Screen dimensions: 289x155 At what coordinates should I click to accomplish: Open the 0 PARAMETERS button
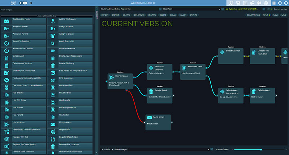254,15
